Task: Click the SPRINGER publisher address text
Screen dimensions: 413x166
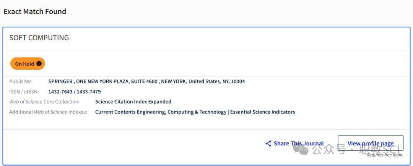Action: pyautogui.click(x=146, y=81)
